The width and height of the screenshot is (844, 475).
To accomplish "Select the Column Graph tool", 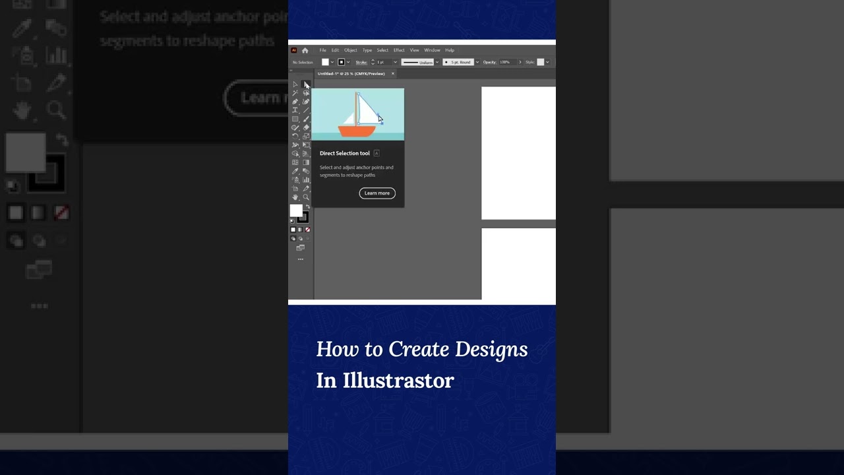I will (x=306, y=179).
